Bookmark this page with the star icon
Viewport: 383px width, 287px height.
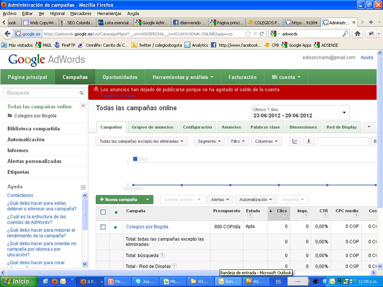248,34
